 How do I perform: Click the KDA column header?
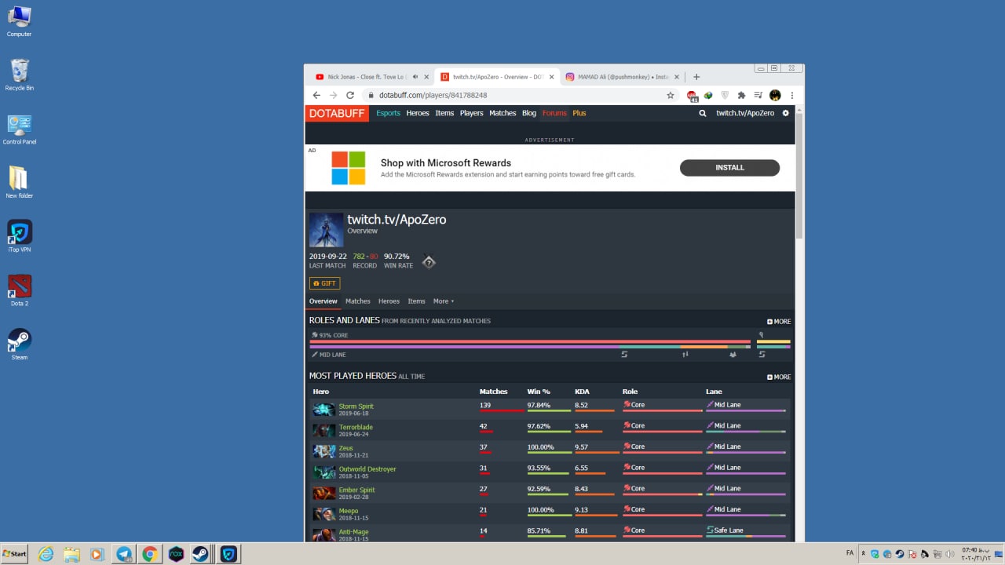(x=582, y=392)
